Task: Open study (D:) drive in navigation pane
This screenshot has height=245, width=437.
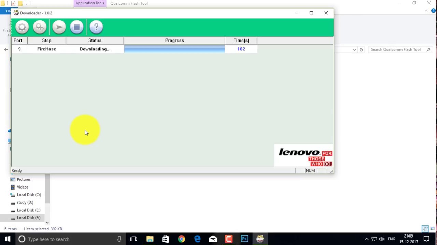Action: 25,202
